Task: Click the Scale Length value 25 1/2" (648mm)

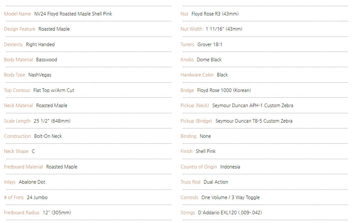Action: [52, 121]
